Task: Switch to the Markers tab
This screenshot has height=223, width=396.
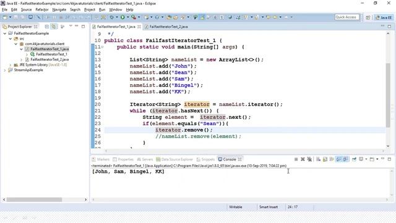Action: [100, 159]
